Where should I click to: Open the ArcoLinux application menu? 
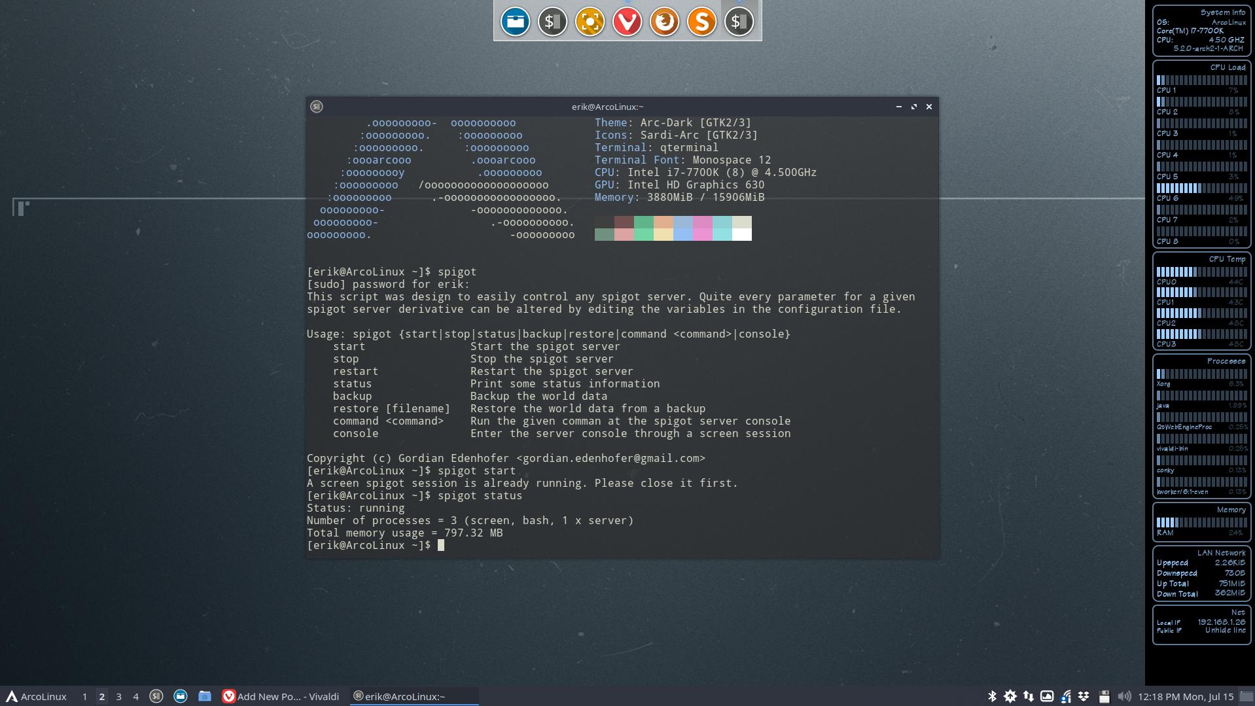[x=36, y=696]
